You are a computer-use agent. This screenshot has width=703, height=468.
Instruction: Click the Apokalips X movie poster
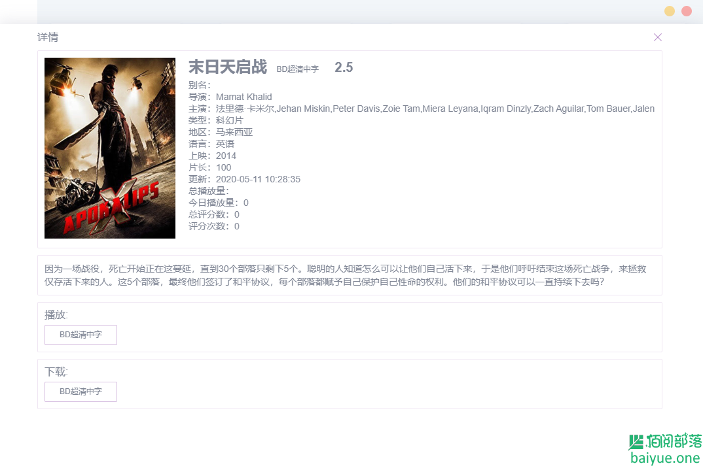tap(110, 148)
